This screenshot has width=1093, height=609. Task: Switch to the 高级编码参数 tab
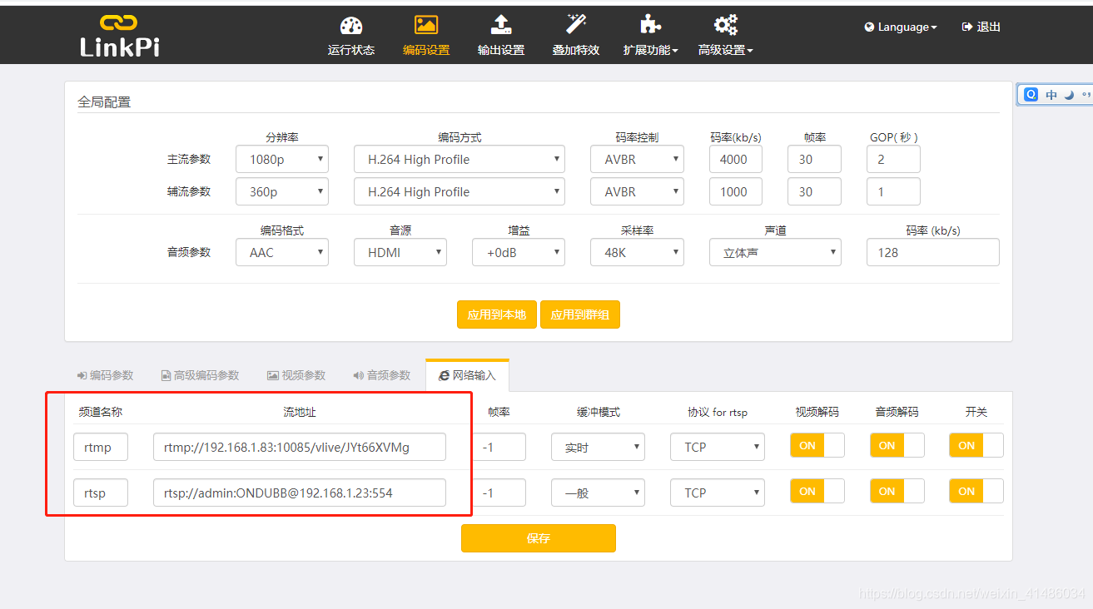click(200, 375)
